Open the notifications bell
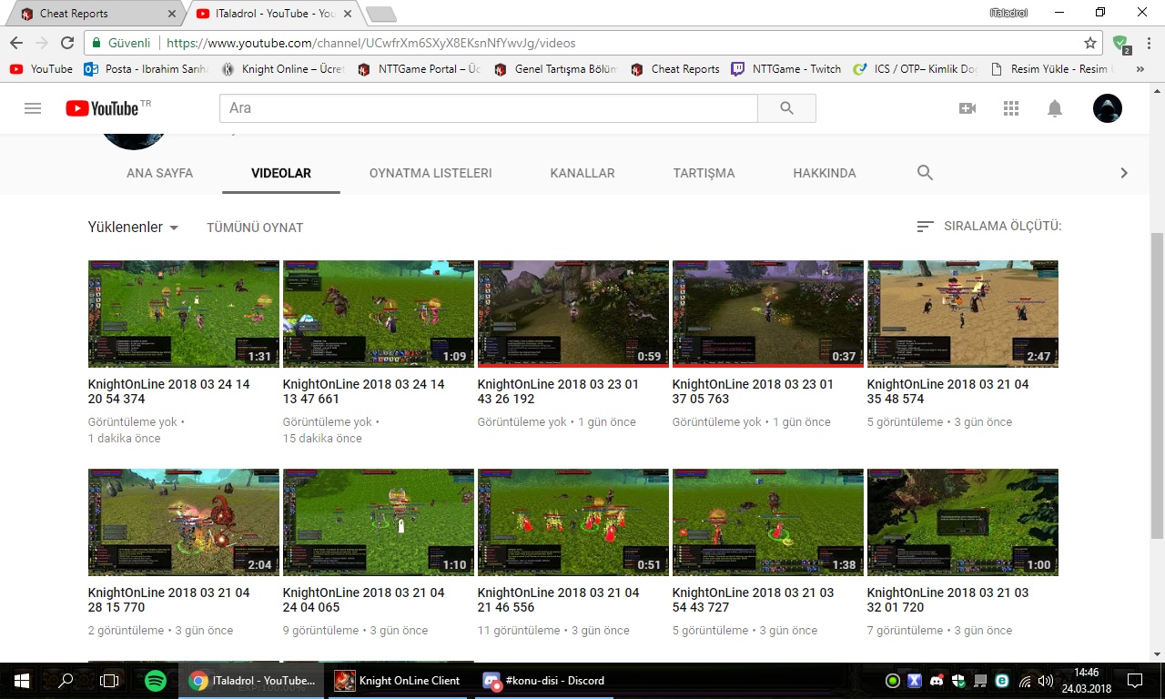The height and width of the screenshot is (699, 1165). pyautogui.click(x=1055, y=108)
